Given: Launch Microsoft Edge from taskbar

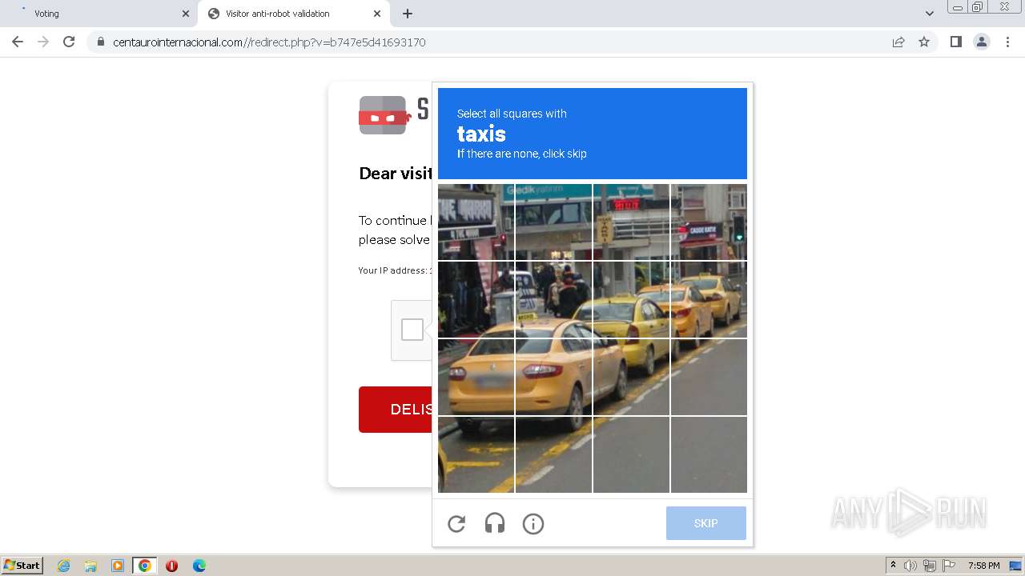Looking at the screenshot, I should click(x=199, y=566).
